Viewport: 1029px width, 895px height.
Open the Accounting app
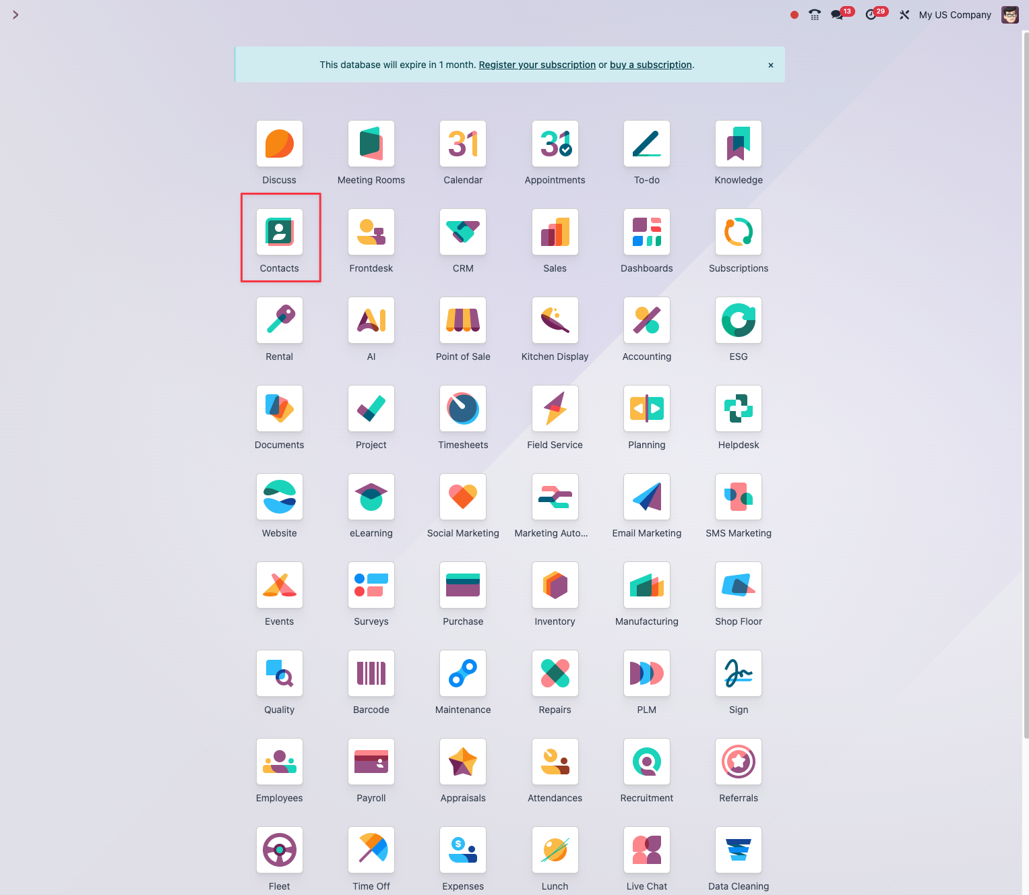[647, 320]
